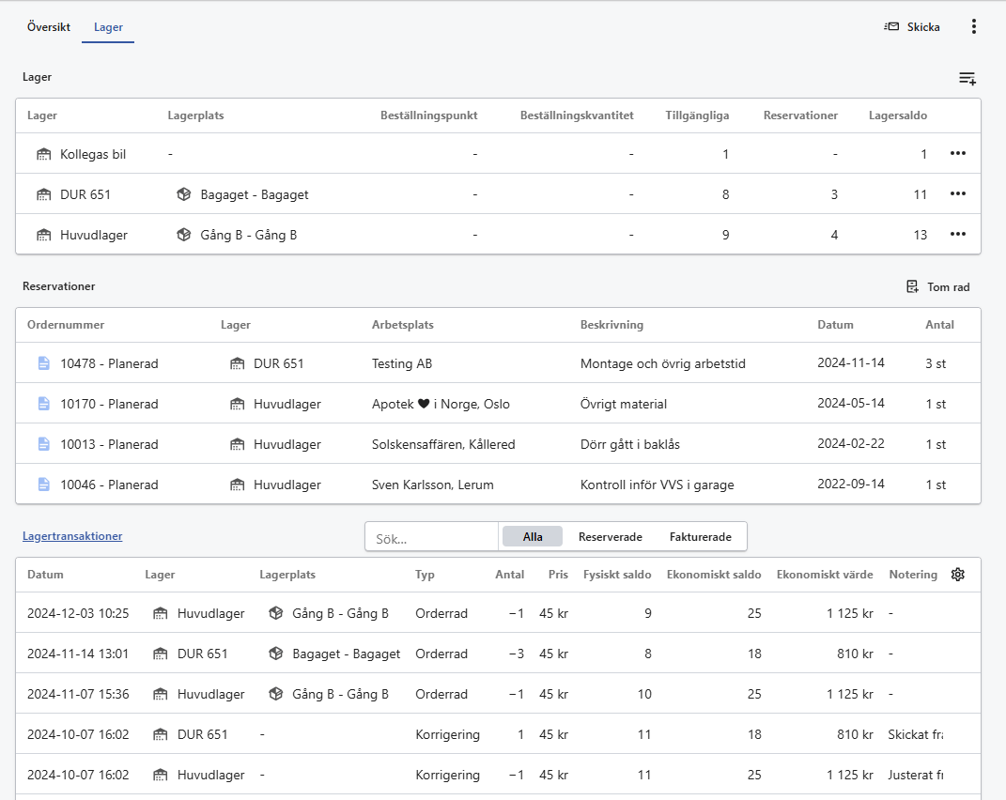Click the document icon for order 10478
Image resolution: width=1006 pixels, height=800 pixels.
point(43,363)
